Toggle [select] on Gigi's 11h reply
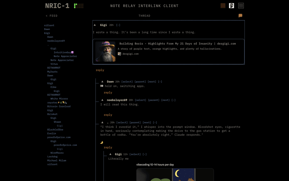Viewport: 289px width, 181px height. [135, 154]
